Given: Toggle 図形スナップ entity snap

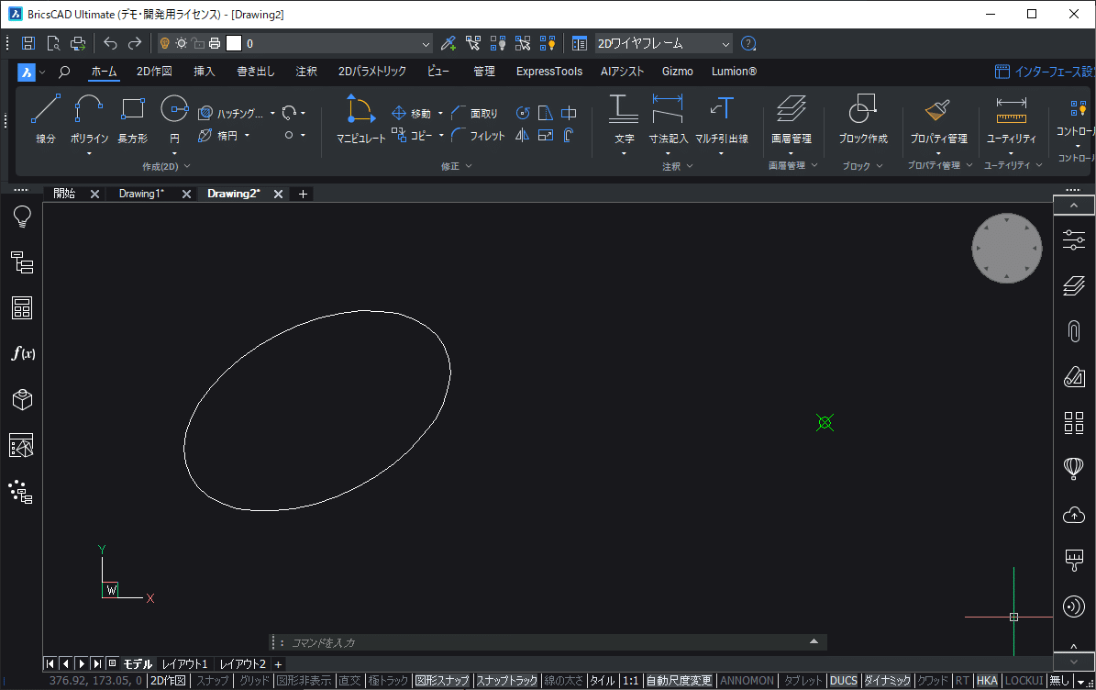Looking at the screenshot, I should click(442, 680).
